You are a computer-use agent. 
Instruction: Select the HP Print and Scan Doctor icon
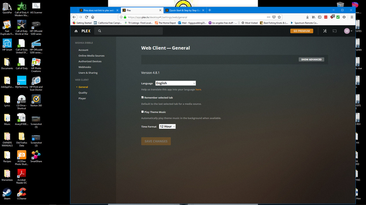[36, 84]
